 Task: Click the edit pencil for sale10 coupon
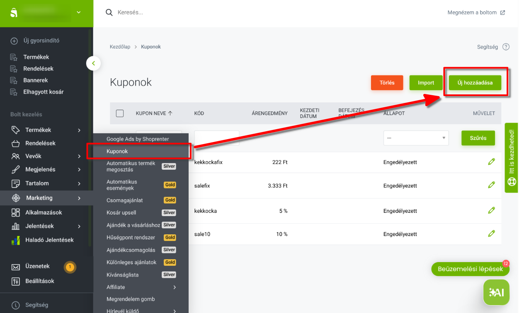pyautogui.click(x=491, y=234)
